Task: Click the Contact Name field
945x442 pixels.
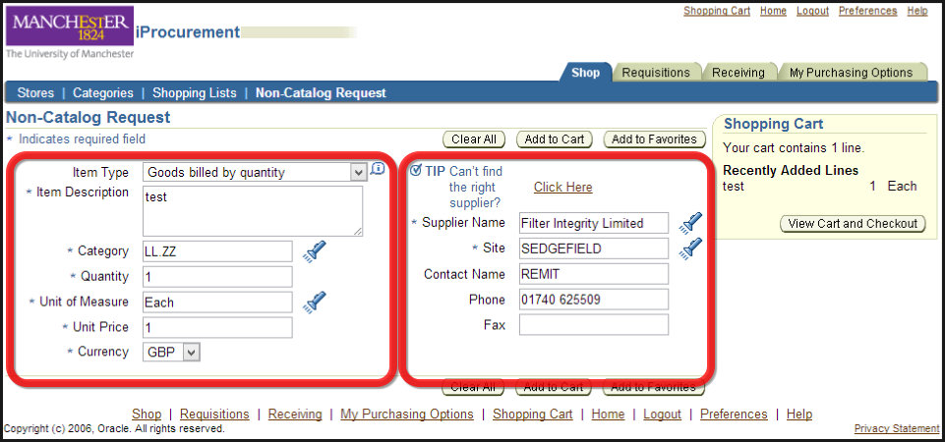Action: point(594,274)
